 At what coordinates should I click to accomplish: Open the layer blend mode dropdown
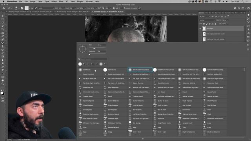tap(207, 20)
